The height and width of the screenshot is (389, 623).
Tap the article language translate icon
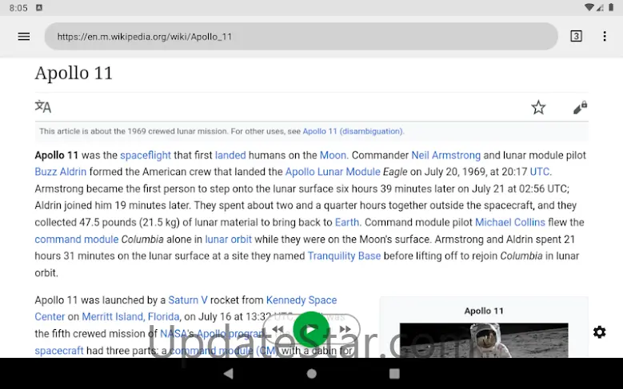click(43, 107)
